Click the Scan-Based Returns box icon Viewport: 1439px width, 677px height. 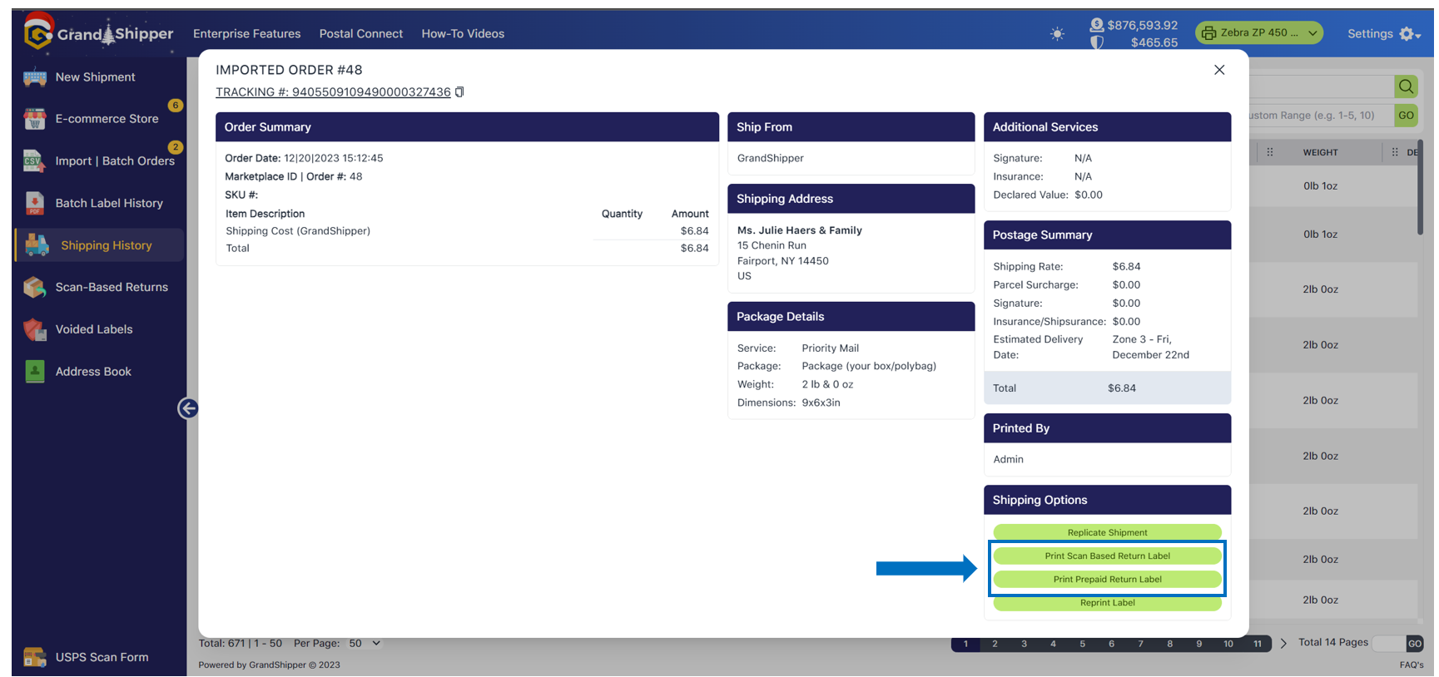[35, 287]
